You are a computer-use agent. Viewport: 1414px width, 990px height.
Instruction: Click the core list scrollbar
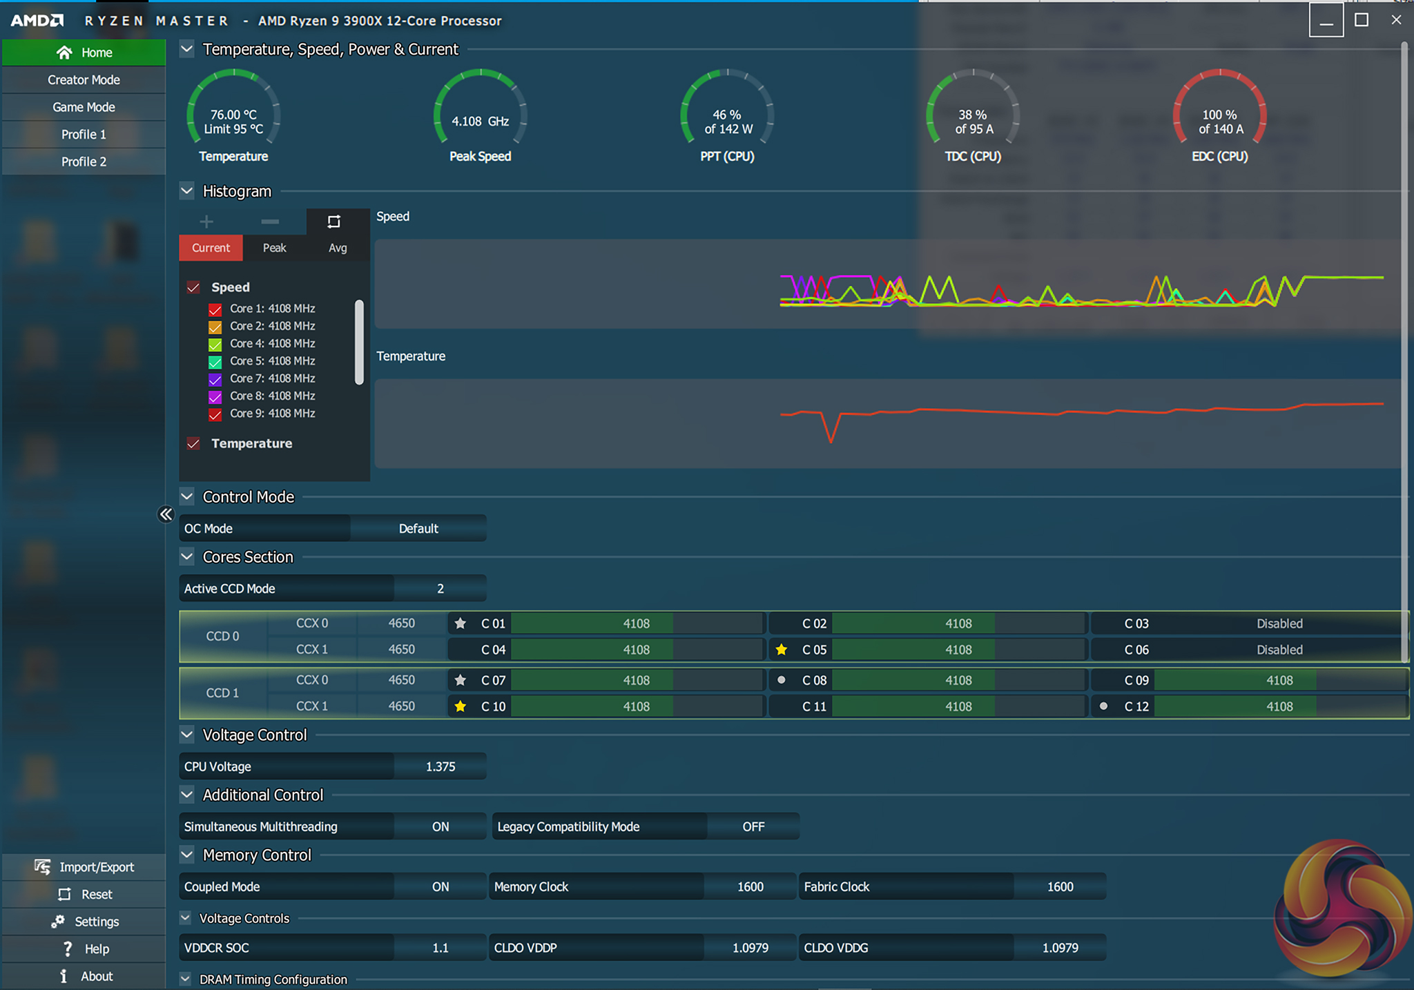pyautogui.click(x=359, y=342)
